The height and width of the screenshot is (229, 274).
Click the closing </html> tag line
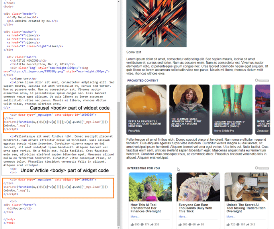[x=9, y=223]
